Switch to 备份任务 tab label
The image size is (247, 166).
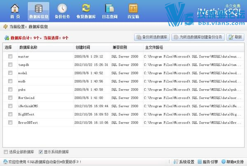(62, 17)
